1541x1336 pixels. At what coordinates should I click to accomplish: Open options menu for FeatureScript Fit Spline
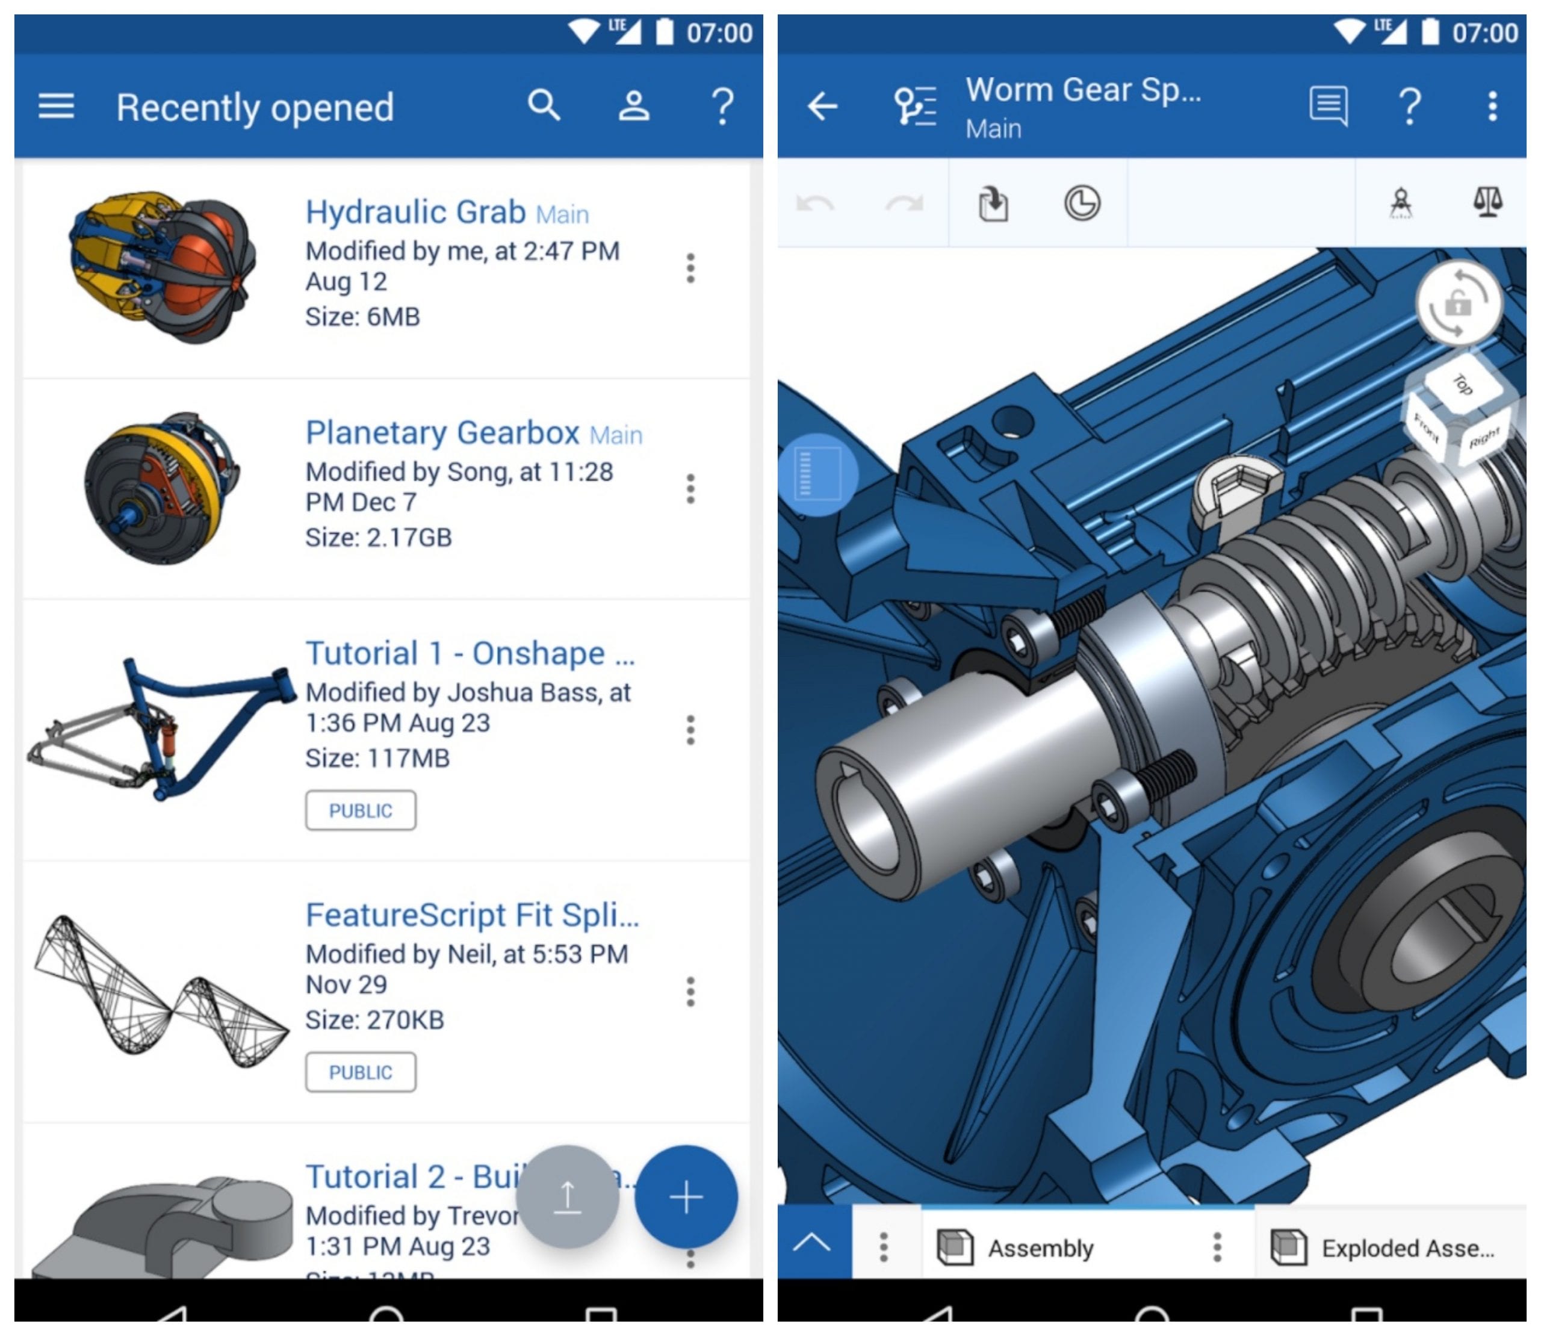tap(690, 992)
